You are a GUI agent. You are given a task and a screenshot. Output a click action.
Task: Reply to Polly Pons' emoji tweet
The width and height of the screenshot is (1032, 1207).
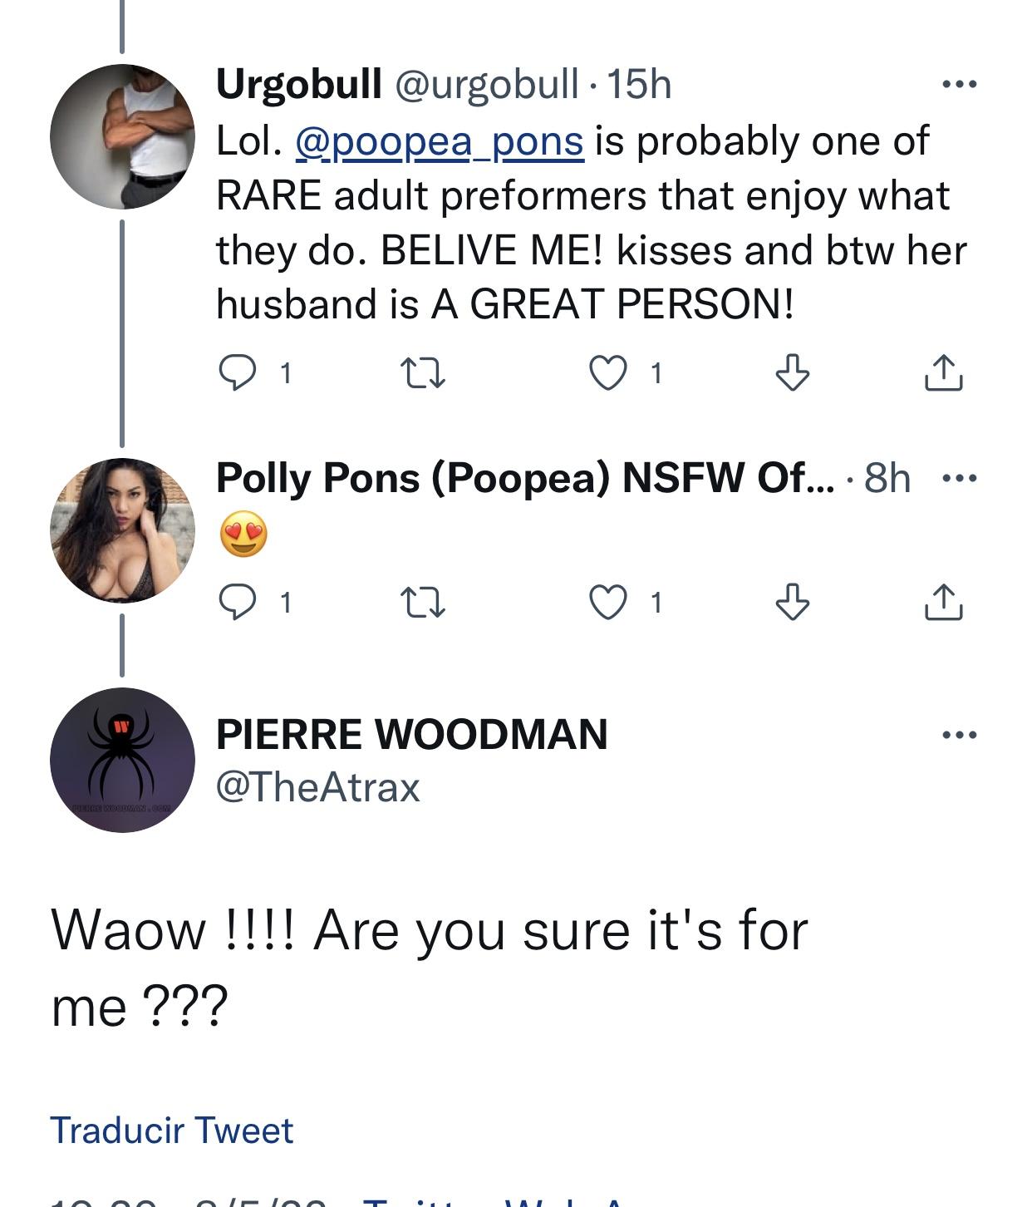(x=238, y=602)
